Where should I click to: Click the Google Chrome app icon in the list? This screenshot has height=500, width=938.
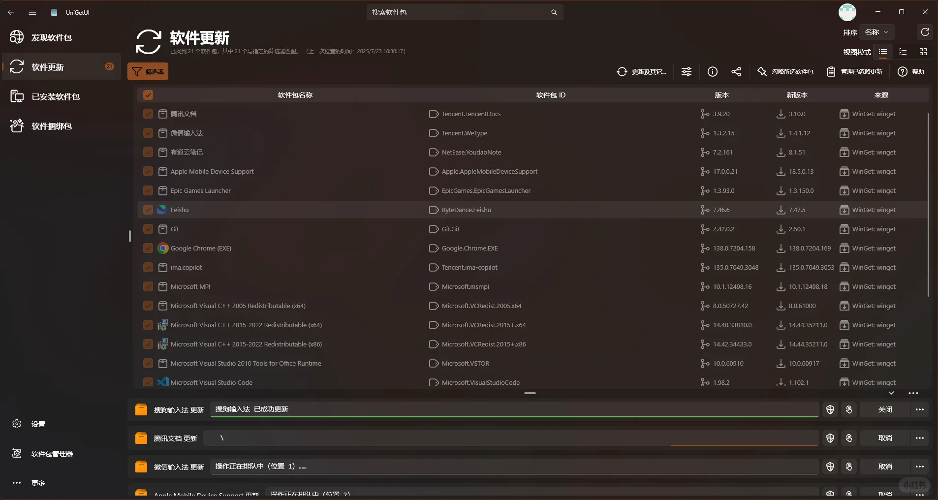162,248
